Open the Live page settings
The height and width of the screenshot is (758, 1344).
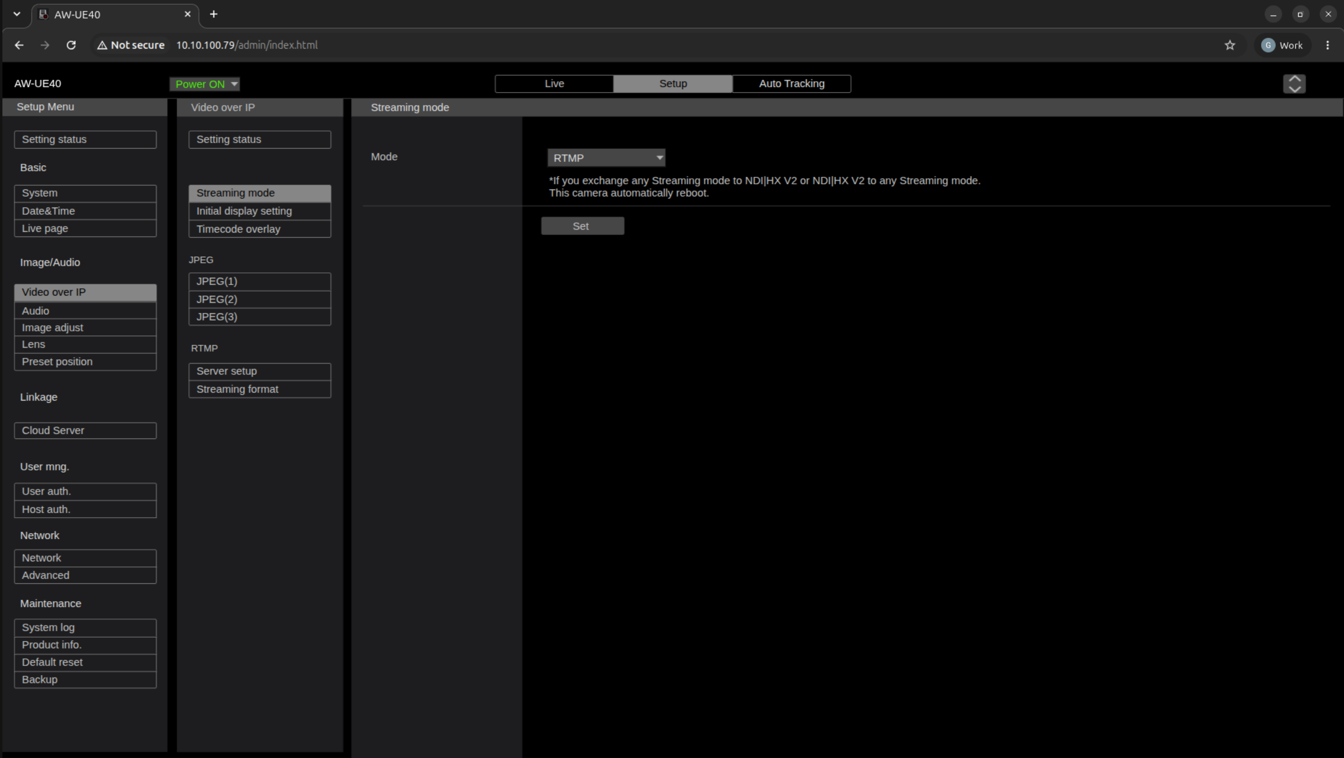[85, 228]
